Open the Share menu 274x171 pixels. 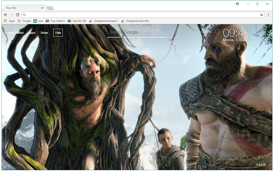click(x=44, y=33)
